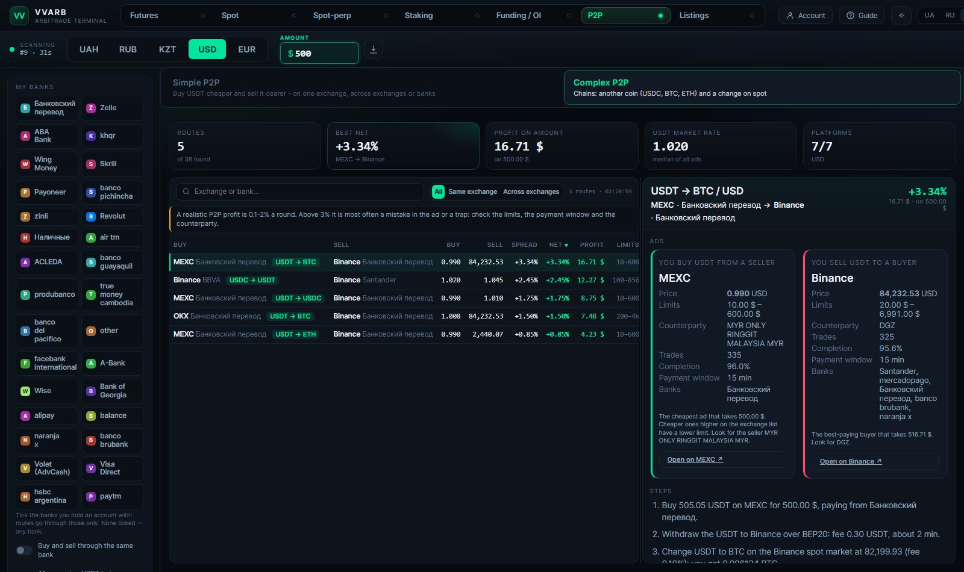Click the Account user icon
This screenshot has width=964, height=572.
pyautogui.click(x=790, y=16)
